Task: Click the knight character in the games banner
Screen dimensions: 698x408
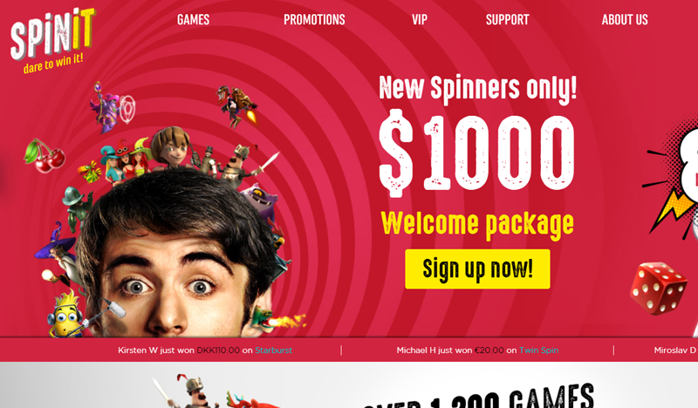Action: click(189, 391)
